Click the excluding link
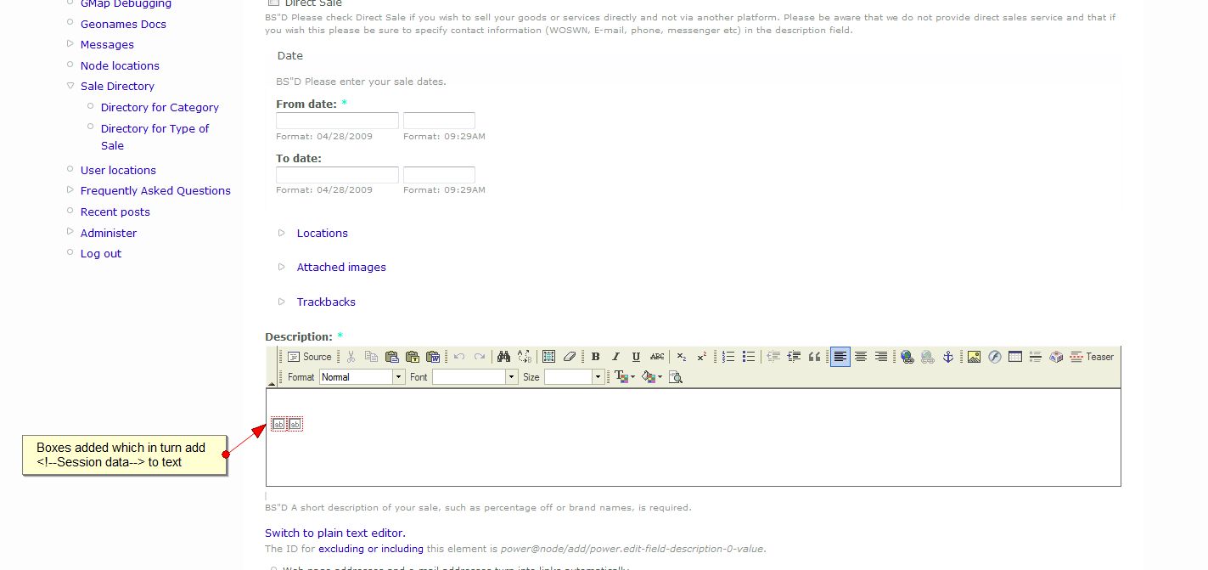The image size is (1208, 570). [x=341, y=549]
